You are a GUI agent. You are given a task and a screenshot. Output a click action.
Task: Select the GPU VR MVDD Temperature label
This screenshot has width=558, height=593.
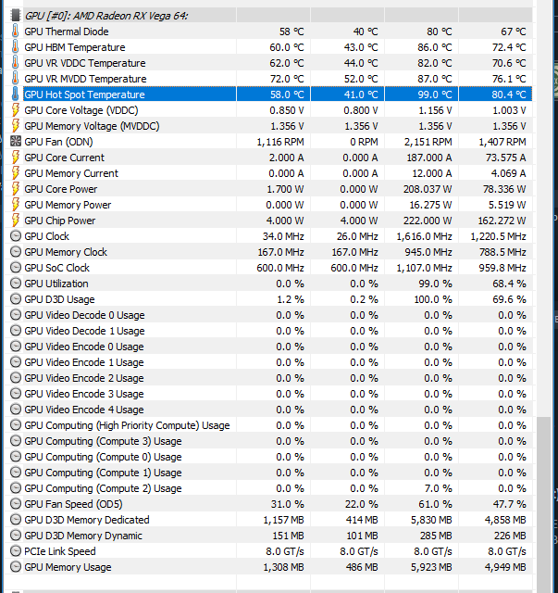[85, 79]
